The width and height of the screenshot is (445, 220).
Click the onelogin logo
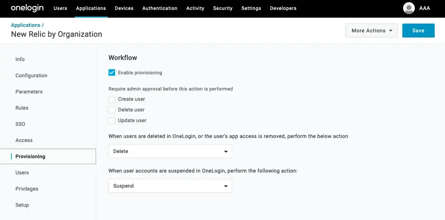[27, 8]
